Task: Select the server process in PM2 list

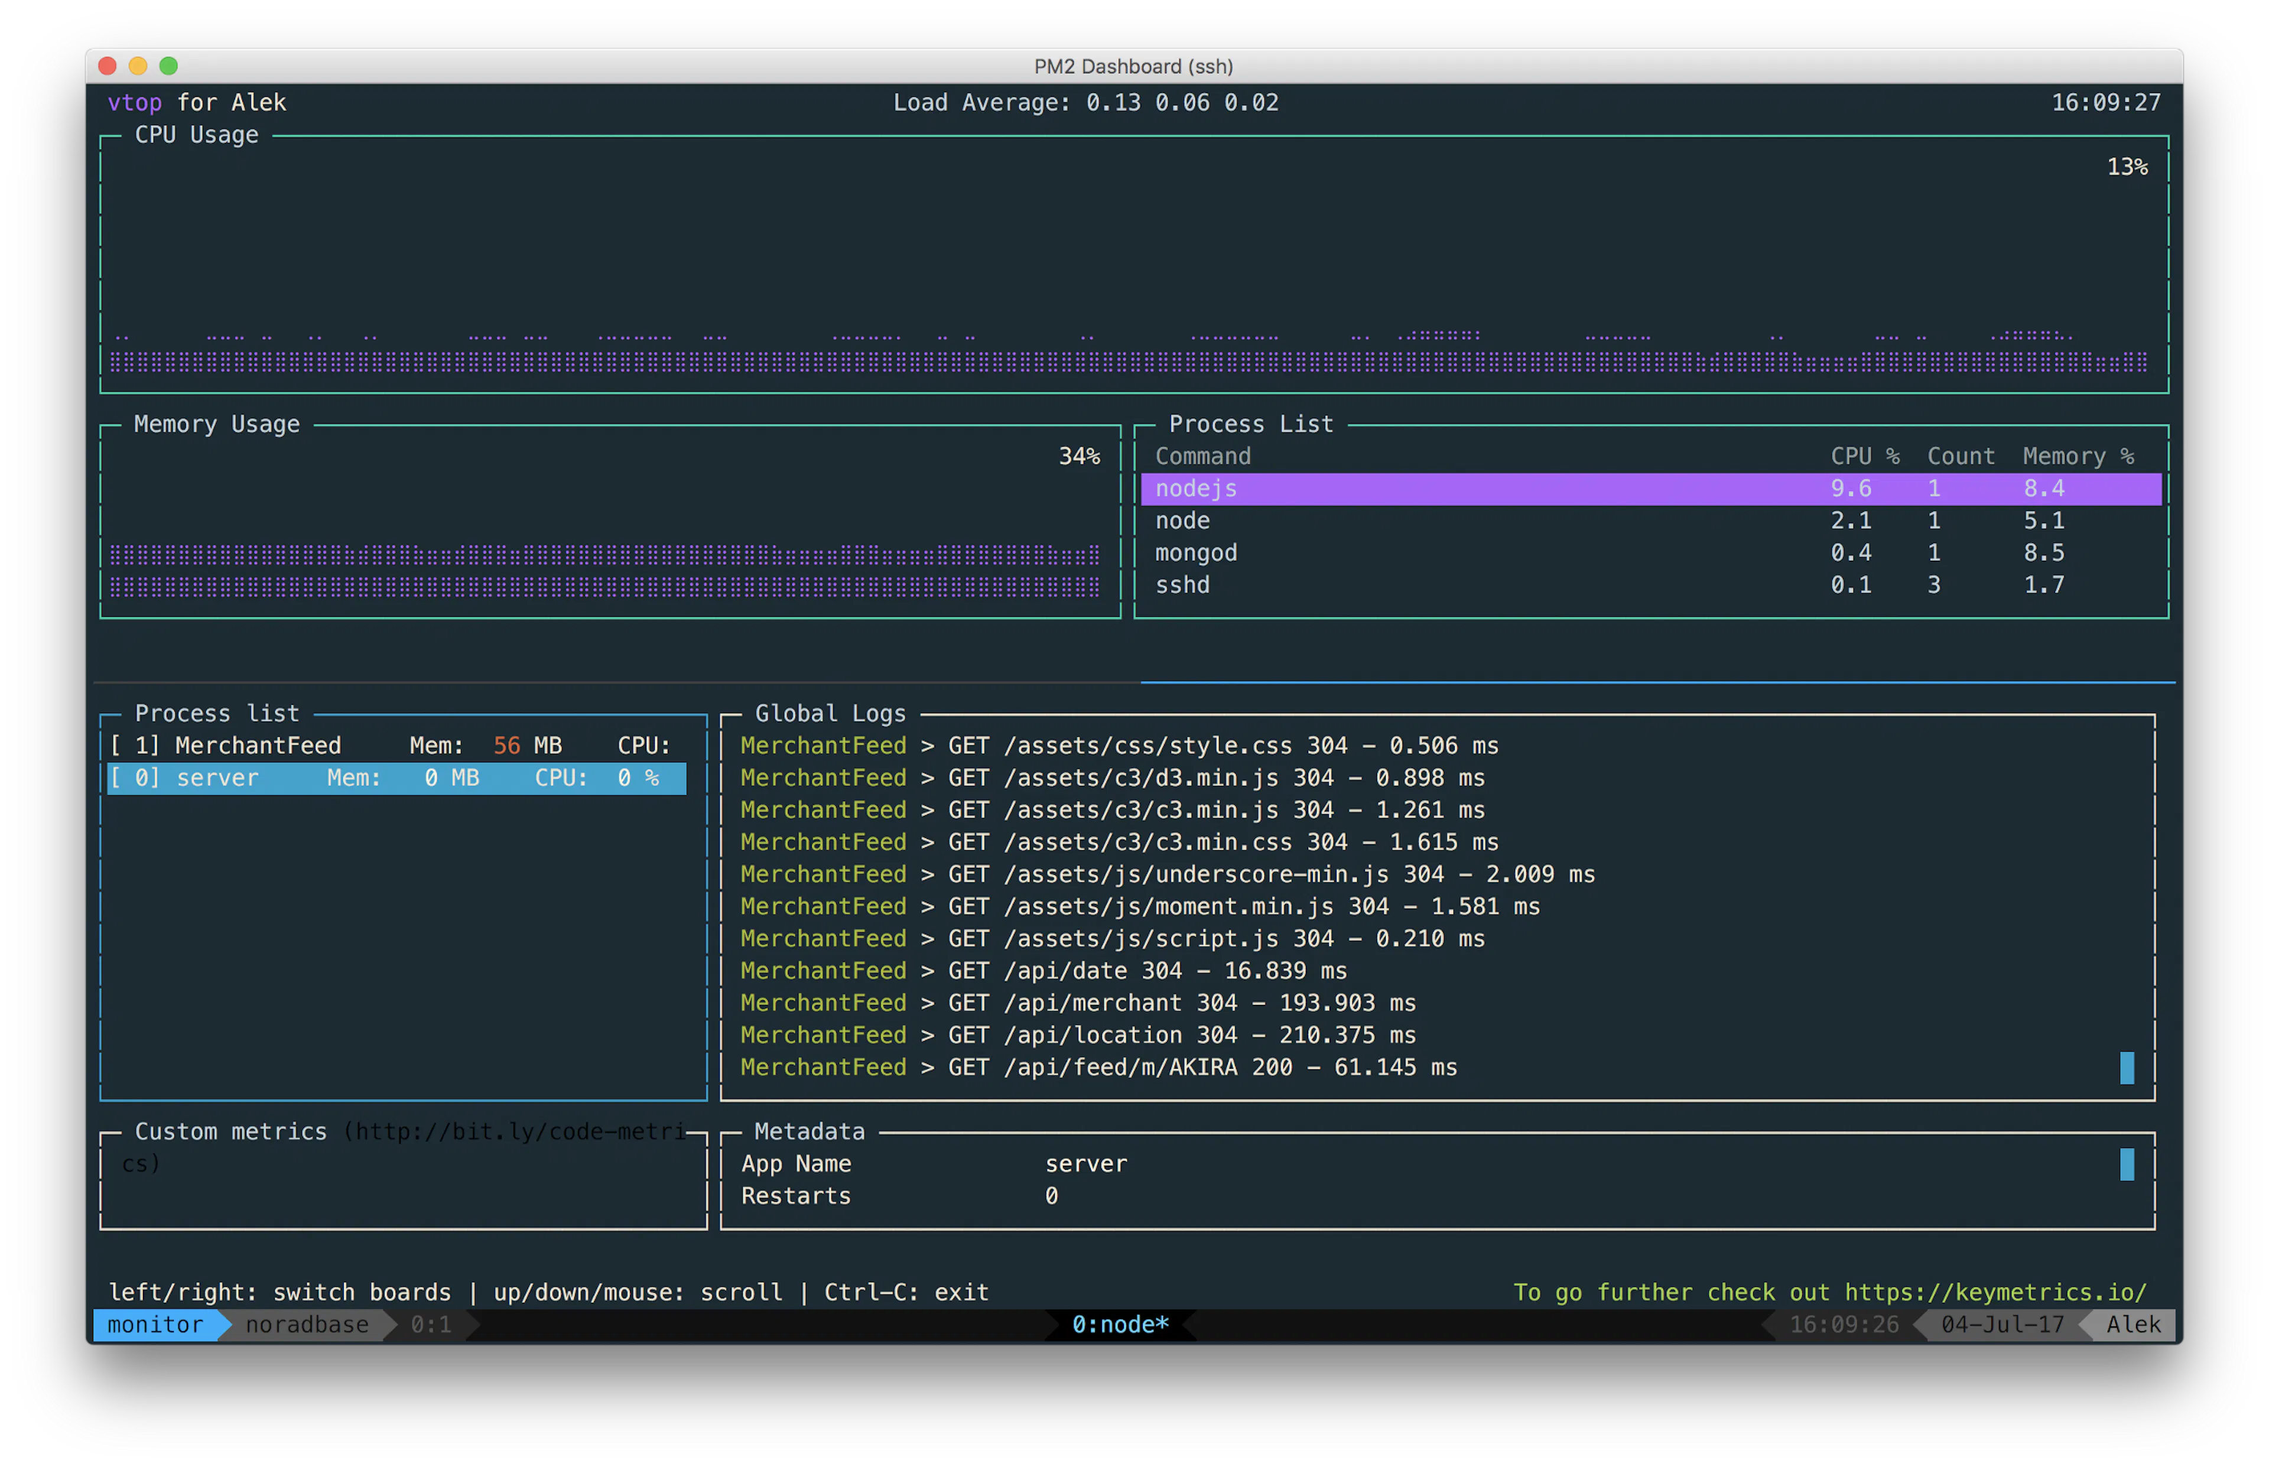Action: [x=396, y=778]
